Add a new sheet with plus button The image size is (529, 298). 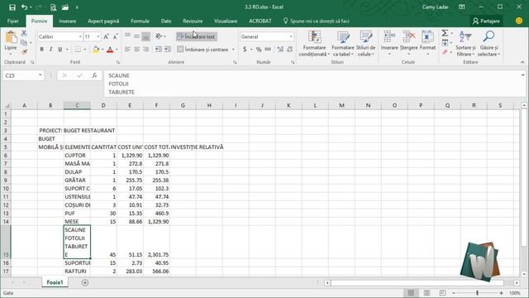pos(85,282)
